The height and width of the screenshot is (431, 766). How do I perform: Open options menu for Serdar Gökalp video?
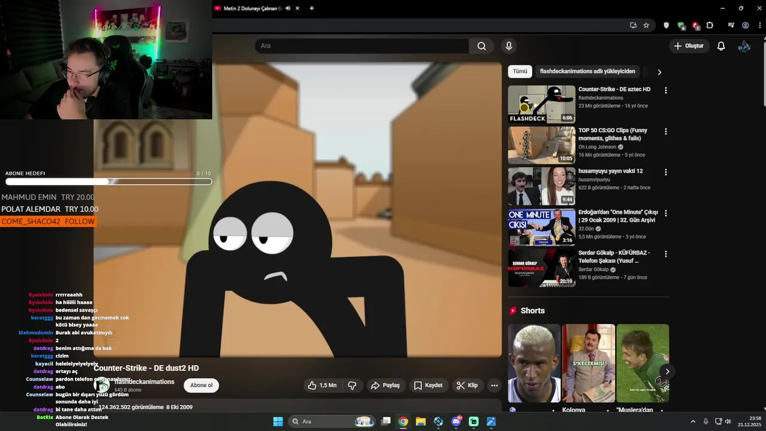[665, 254]
